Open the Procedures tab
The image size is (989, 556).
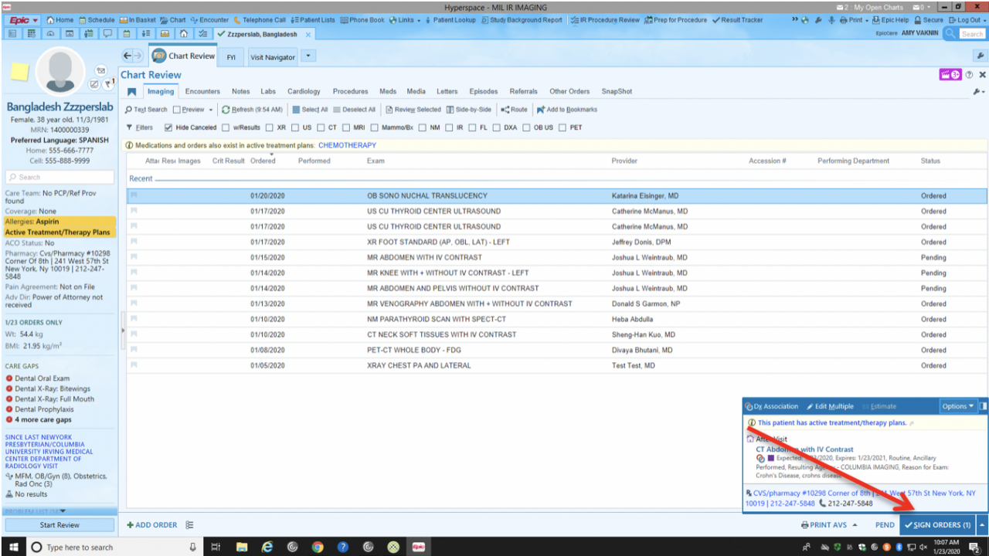(350, 91)
